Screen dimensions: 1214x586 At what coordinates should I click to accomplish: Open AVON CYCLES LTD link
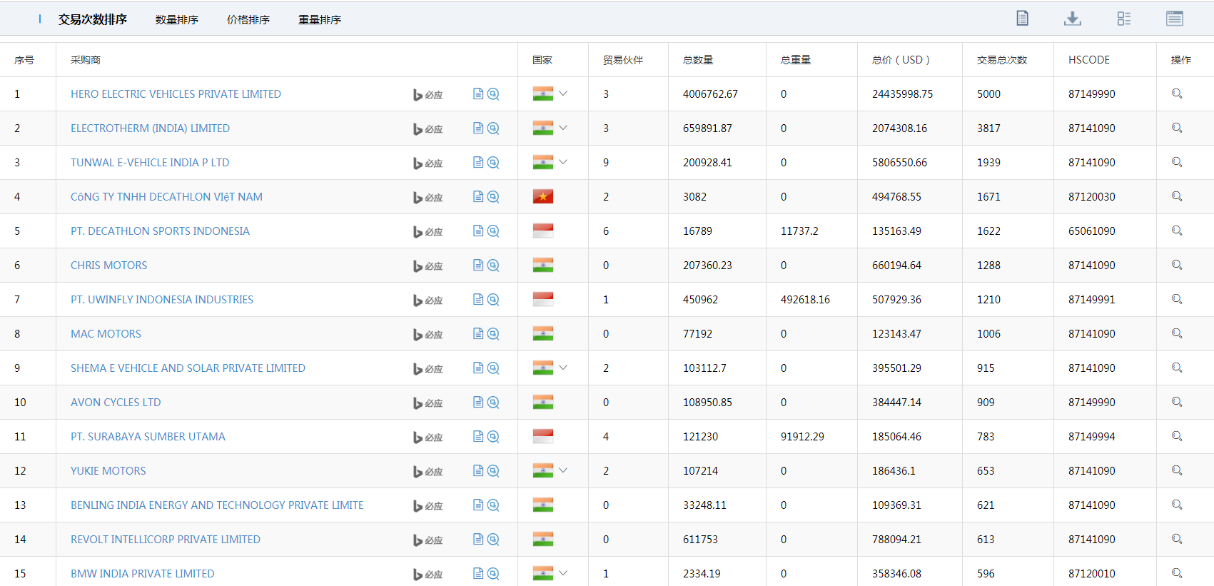(x=116, y=403)
